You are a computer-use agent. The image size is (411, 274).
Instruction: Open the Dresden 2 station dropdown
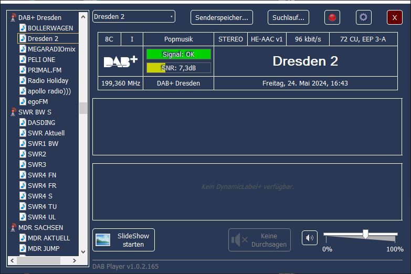pos(134,17)
